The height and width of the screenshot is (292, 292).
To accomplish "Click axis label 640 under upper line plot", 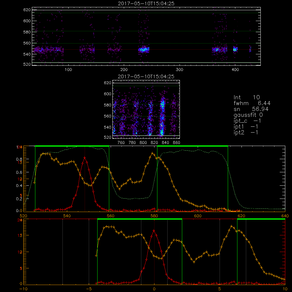I will pos(285,216).
